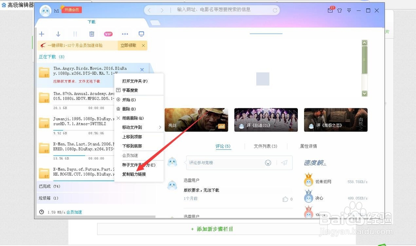This screenshot has width=416, height=246.
Task: Click the address search input field
Action: [x=213, y=10]
